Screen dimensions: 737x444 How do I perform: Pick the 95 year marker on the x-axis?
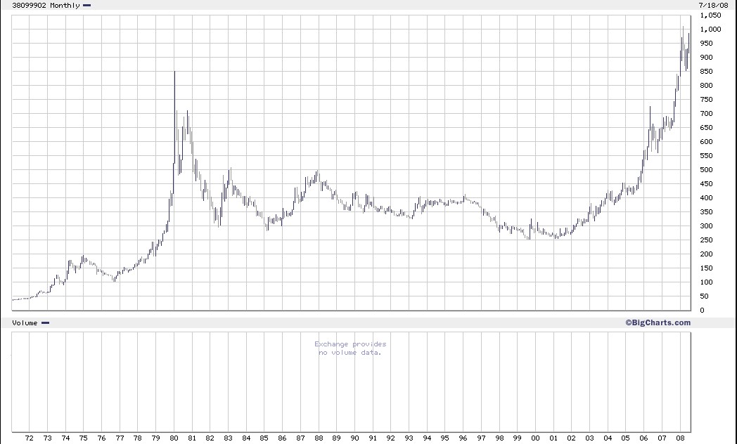click(x=444, y=438)
